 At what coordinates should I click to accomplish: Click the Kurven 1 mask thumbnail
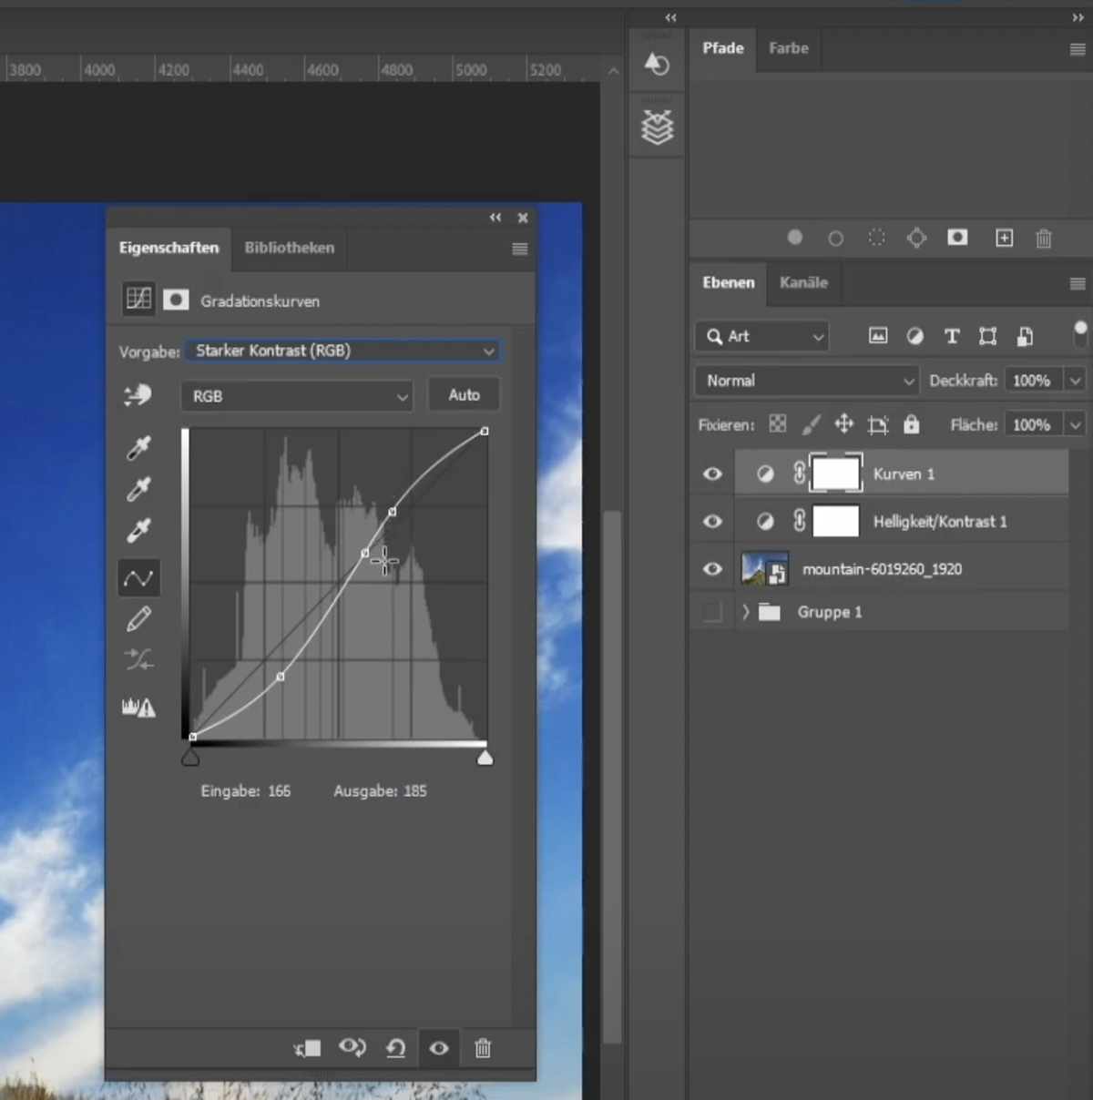835,473
